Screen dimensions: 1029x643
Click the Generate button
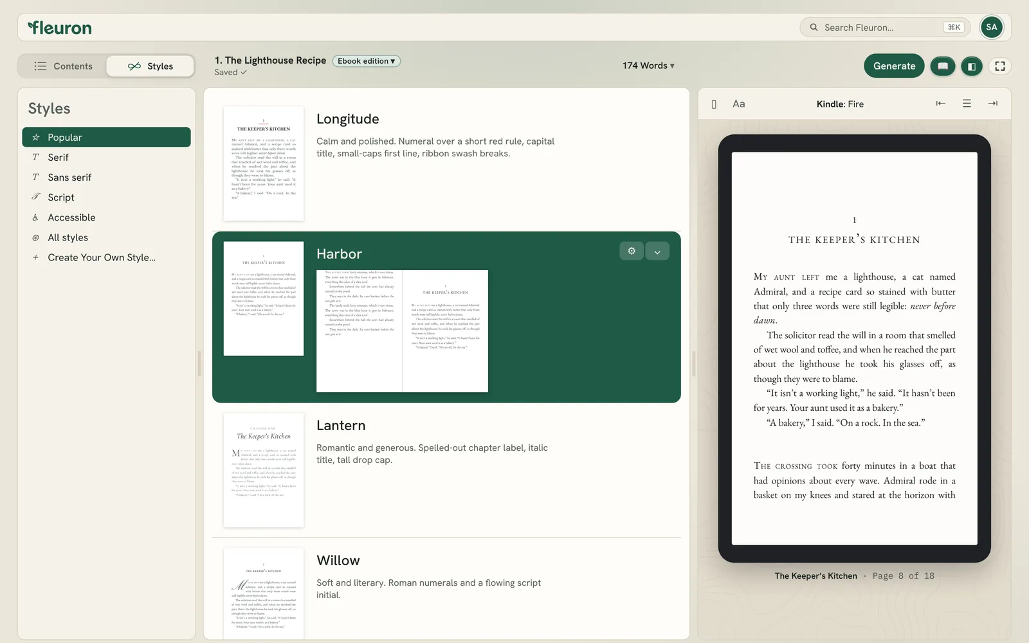point(894,66)
